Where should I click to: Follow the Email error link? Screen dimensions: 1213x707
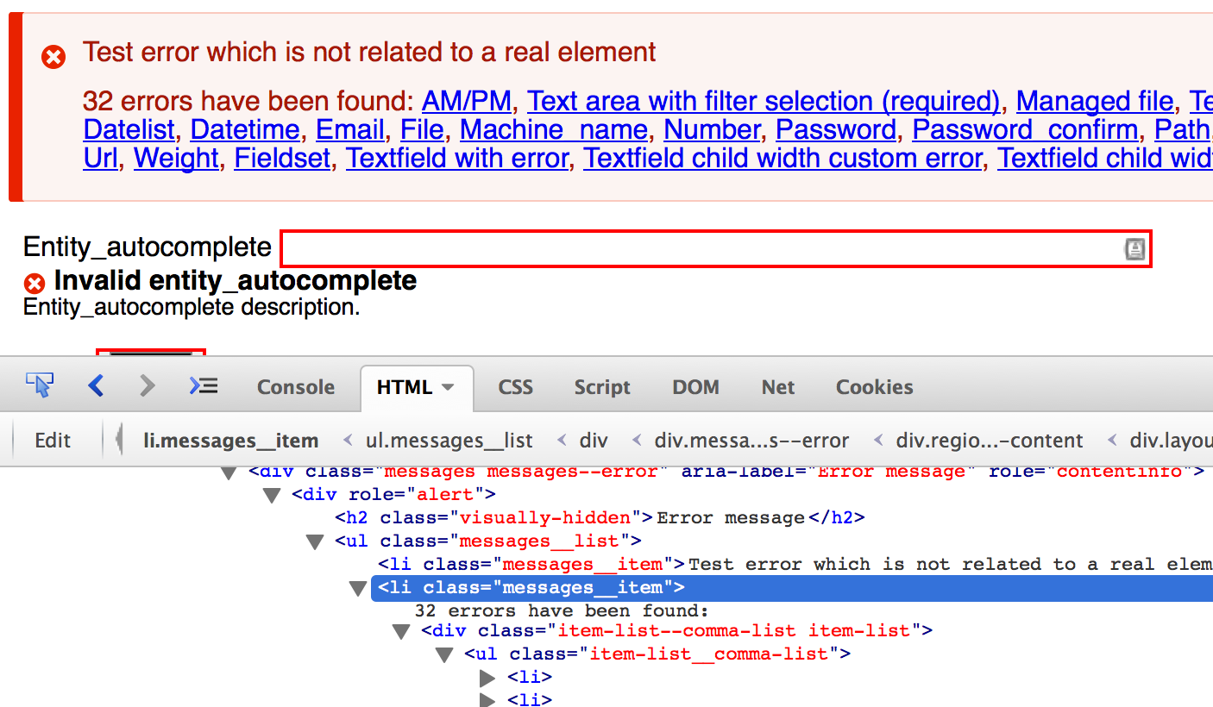click(x=350, y=129)
